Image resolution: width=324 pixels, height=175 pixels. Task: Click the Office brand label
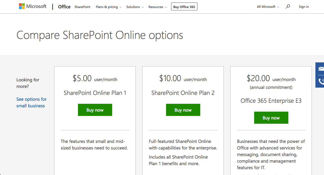(x=64, y=7)
